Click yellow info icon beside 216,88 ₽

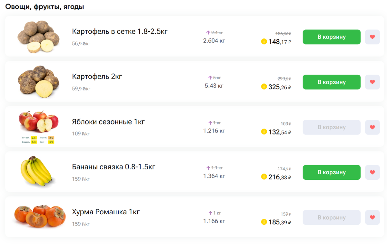click(x=264, y=177)
